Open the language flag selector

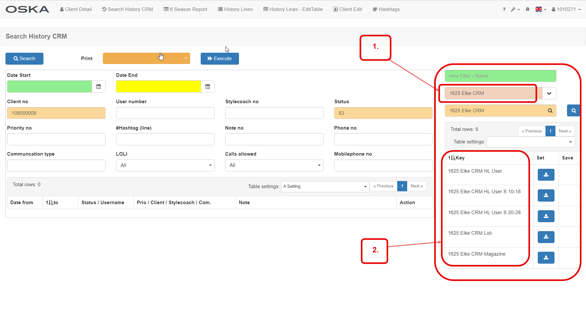tap(541, 9)
